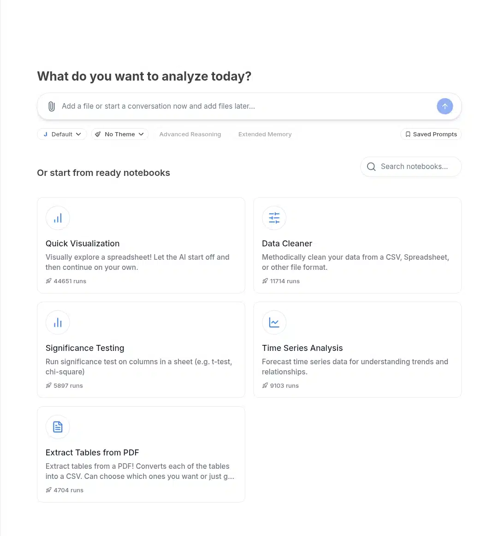Viewport: 498px width, 536px height.
Task: Click the magnifier icon in notebook search
Action: point(371,167)
